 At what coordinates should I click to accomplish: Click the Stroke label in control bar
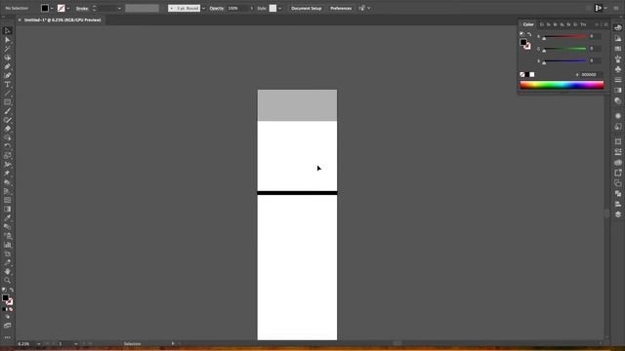(82, 9)
